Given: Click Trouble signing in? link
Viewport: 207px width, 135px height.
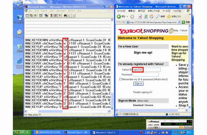Looking at the screenshot, I should [x=143, y=92].
